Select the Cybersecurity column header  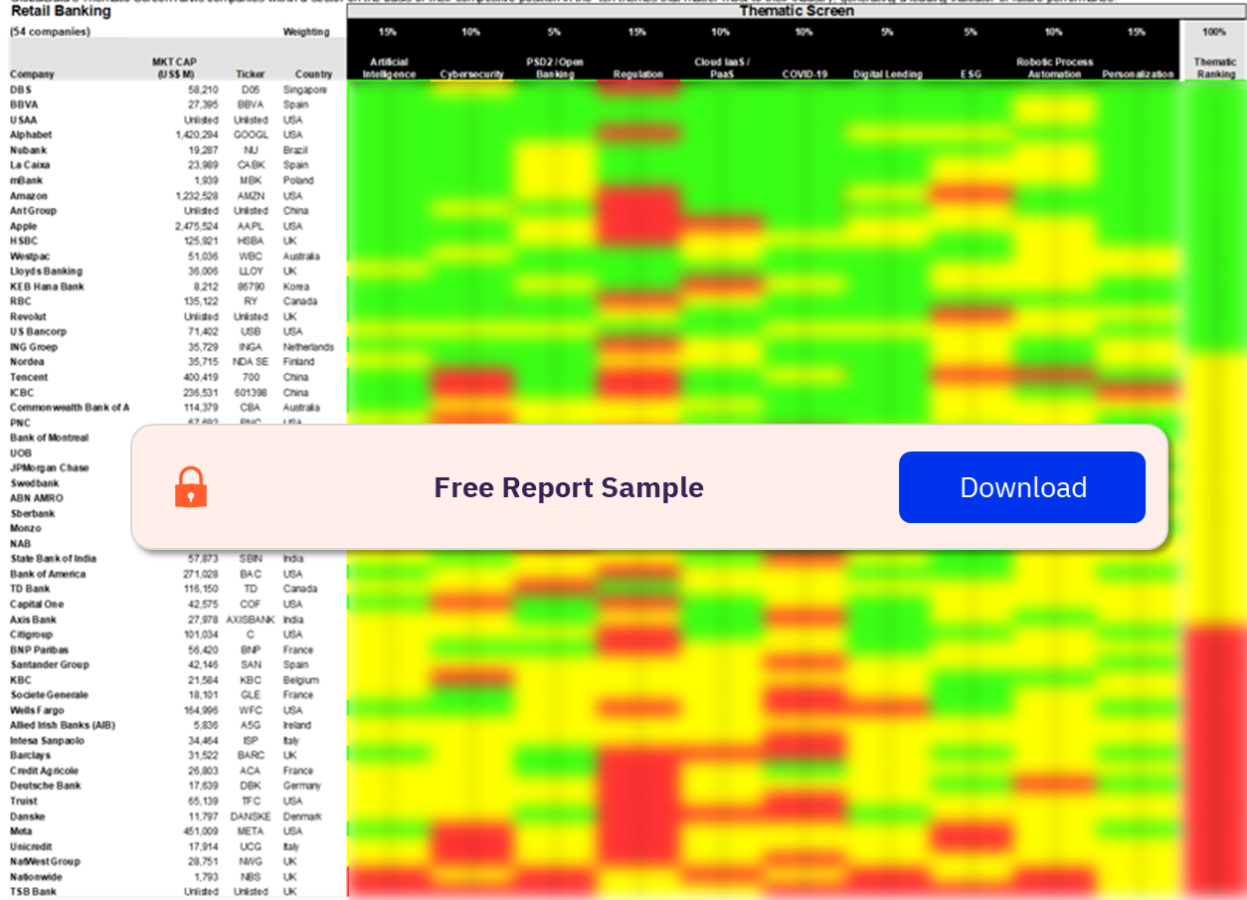pyautogui.click(x=471, y=74)
